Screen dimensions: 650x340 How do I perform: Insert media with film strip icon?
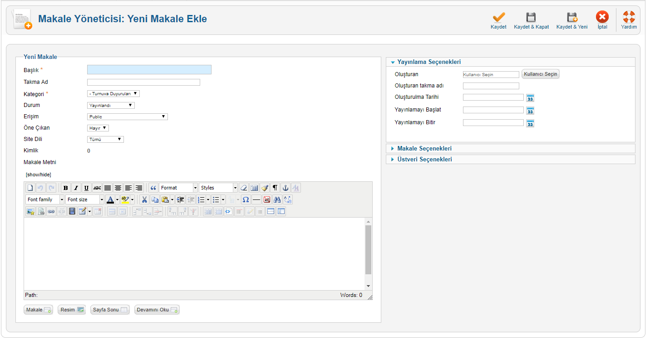pos(72,211)
